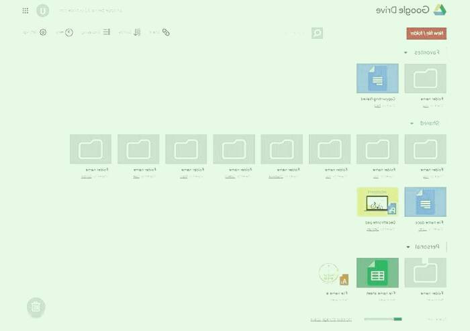Click the File name ai label text
This screenshot has height=331, width=470.
coord(336,293)
